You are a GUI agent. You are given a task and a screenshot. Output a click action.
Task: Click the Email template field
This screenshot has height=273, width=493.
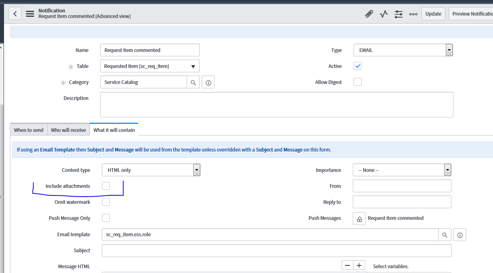(270, 235)
